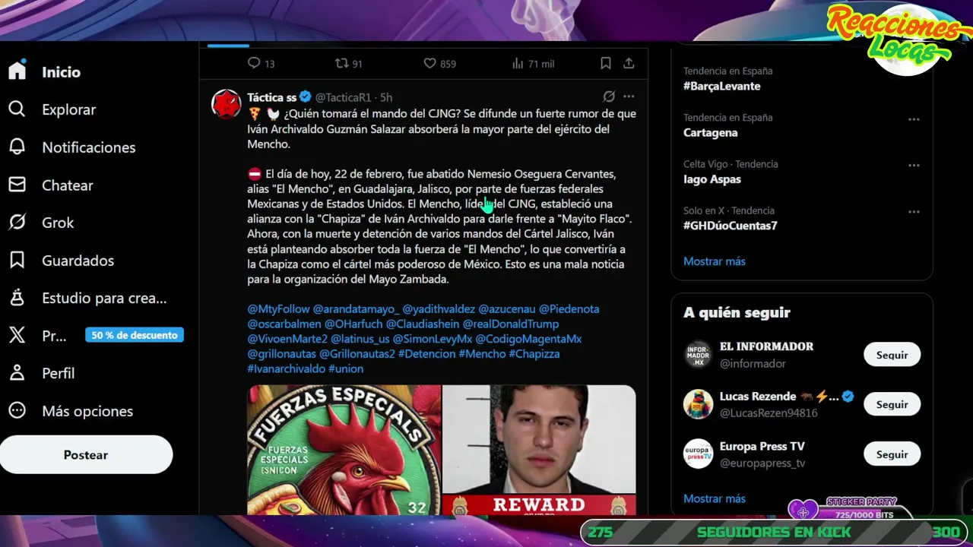
Task: Click the @CodigoMagentaMx mention
Action: pyautogui.click(x=528, y=339)
